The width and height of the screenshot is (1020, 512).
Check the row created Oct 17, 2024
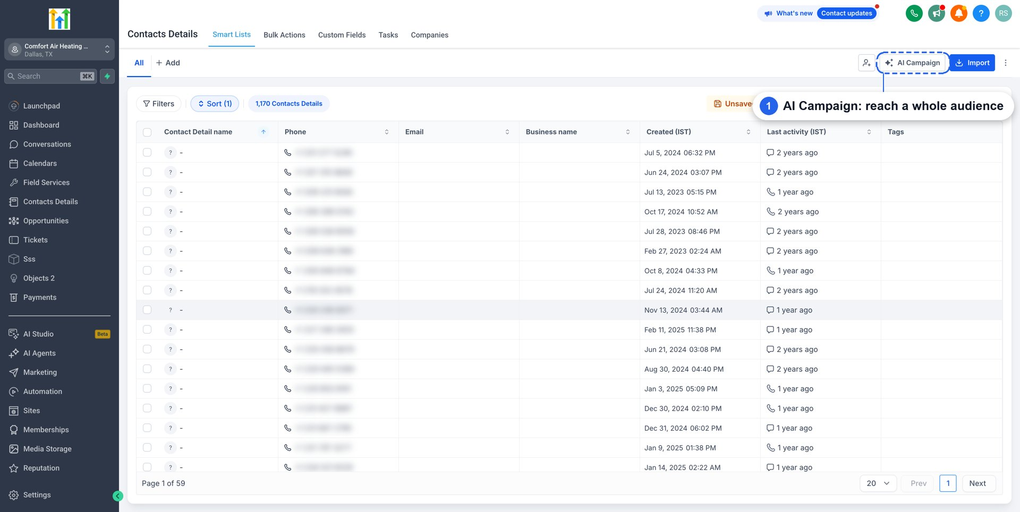coord(147,212)
